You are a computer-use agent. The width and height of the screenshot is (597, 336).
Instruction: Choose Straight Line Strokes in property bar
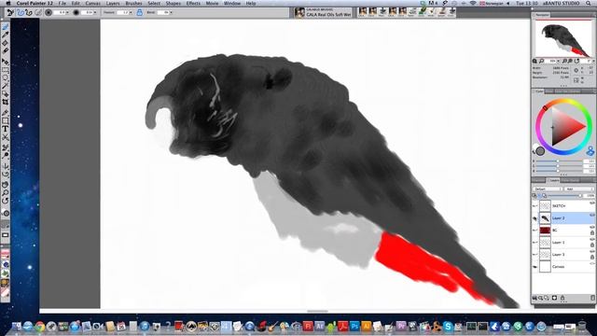[29, 12]
